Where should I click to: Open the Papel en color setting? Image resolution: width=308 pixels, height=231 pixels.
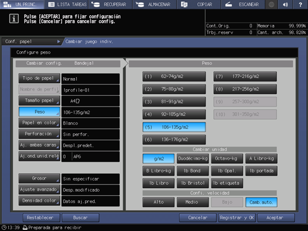click(x=39, y=123)
